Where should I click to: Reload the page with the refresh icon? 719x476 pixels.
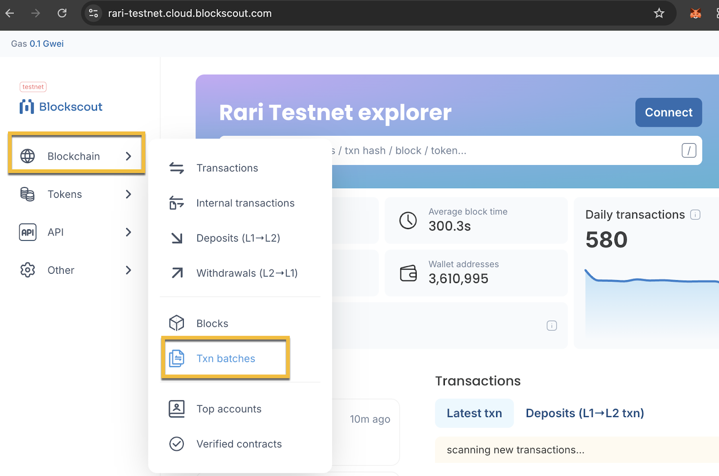click(x=62, y=13)
